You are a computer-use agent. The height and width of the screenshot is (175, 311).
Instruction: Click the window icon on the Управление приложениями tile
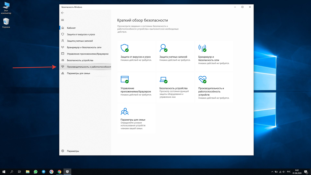(x=125, y=79)
